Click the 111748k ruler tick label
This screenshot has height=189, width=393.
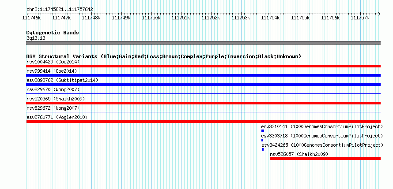pyautogui.click(x=91, y=18)
